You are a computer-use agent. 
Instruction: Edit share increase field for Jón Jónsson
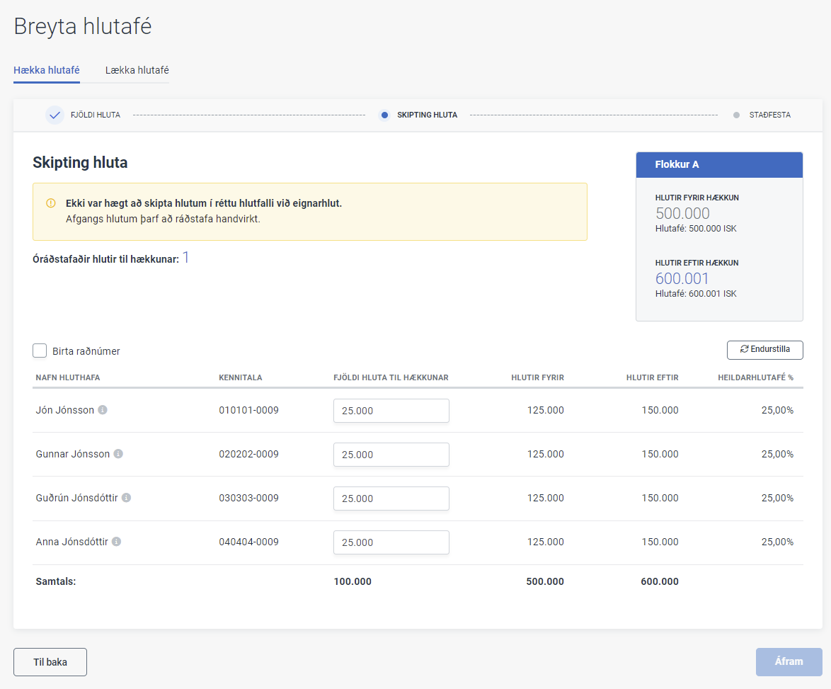point(391,411)
